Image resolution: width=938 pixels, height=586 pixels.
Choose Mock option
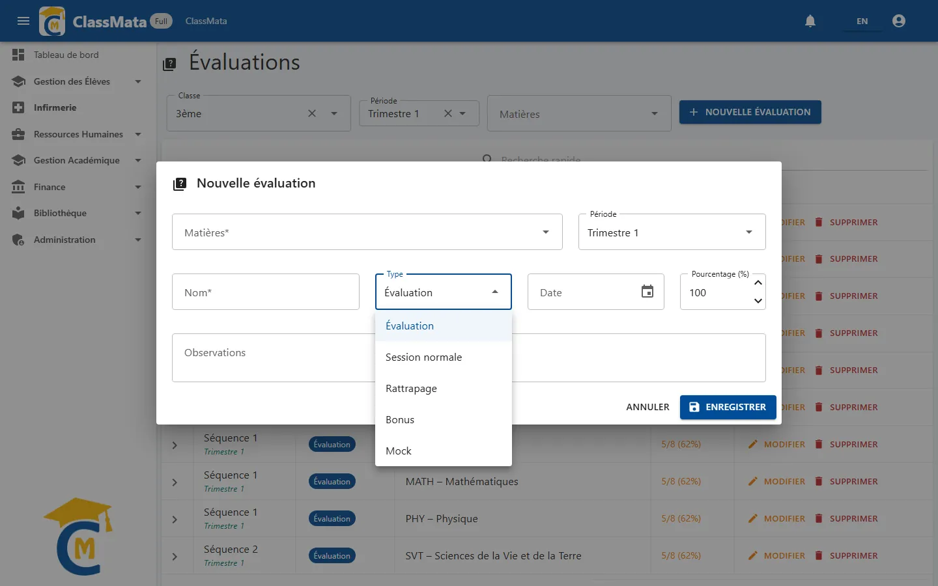(x=444, y=451)
